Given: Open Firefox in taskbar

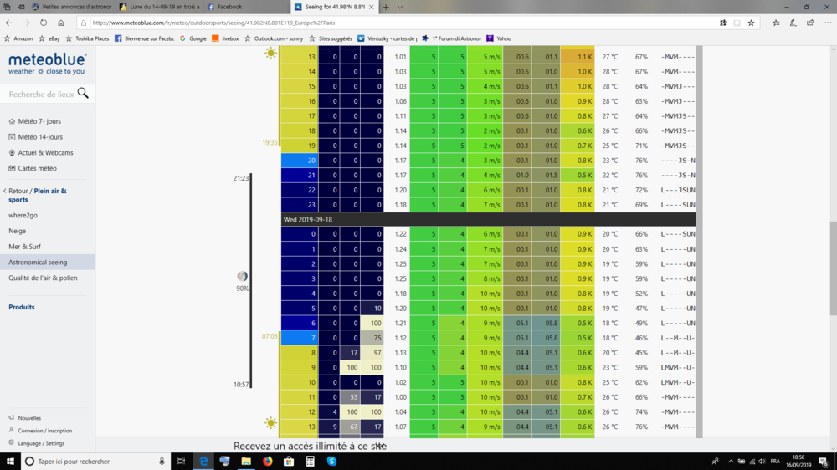Looking at the screenshot, I should (268, 462).
